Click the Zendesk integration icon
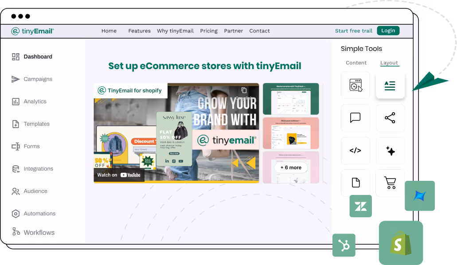457x265 pixels. point(360,206)
